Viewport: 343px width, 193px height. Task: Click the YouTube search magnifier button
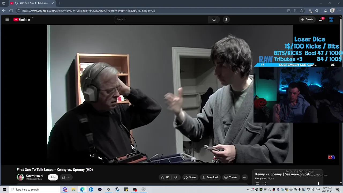pos(214,19)
